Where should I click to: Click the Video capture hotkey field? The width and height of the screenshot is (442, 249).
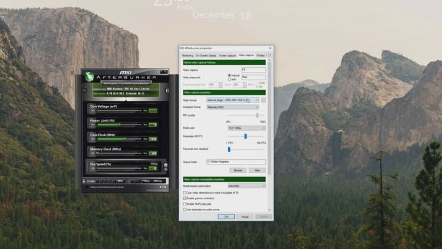click(x=253, y=70)
